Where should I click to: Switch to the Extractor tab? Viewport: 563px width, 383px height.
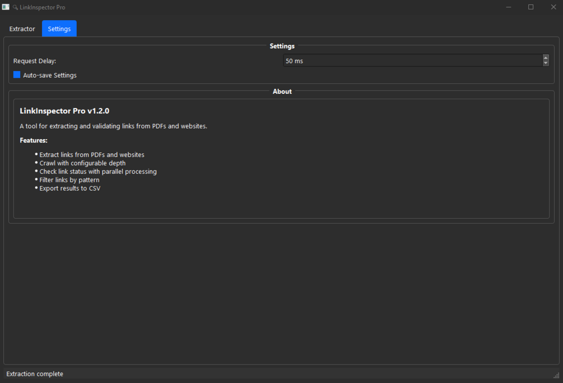[22, 29]
